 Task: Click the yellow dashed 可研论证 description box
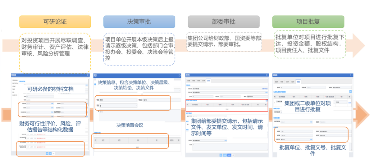pos(55,52)
